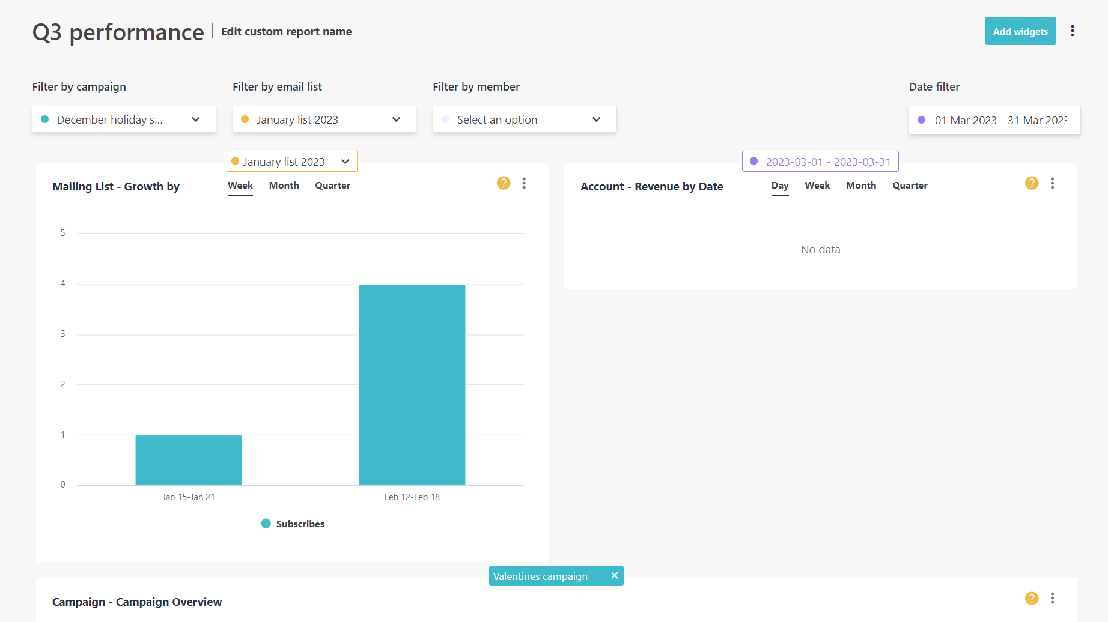Open the global Date filter selector
Image resolution: width=1108 pixels, height=622 pixels.
pos(994,119)
